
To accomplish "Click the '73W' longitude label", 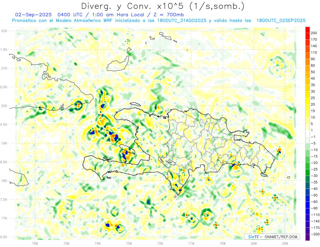I will (129, 243).
